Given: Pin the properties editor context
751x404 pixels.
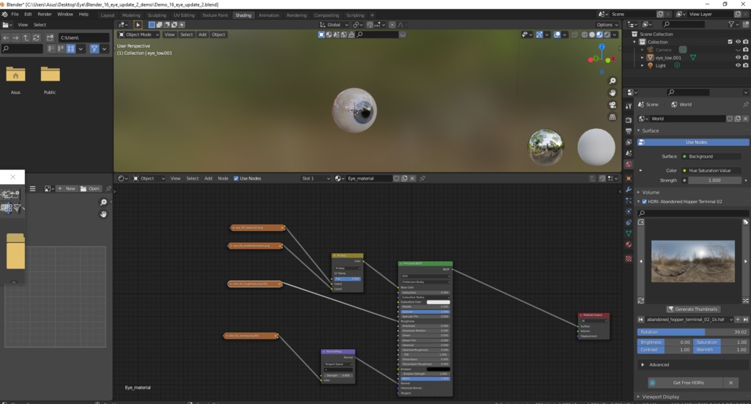Looking at the screenshot, I should 745,104.
